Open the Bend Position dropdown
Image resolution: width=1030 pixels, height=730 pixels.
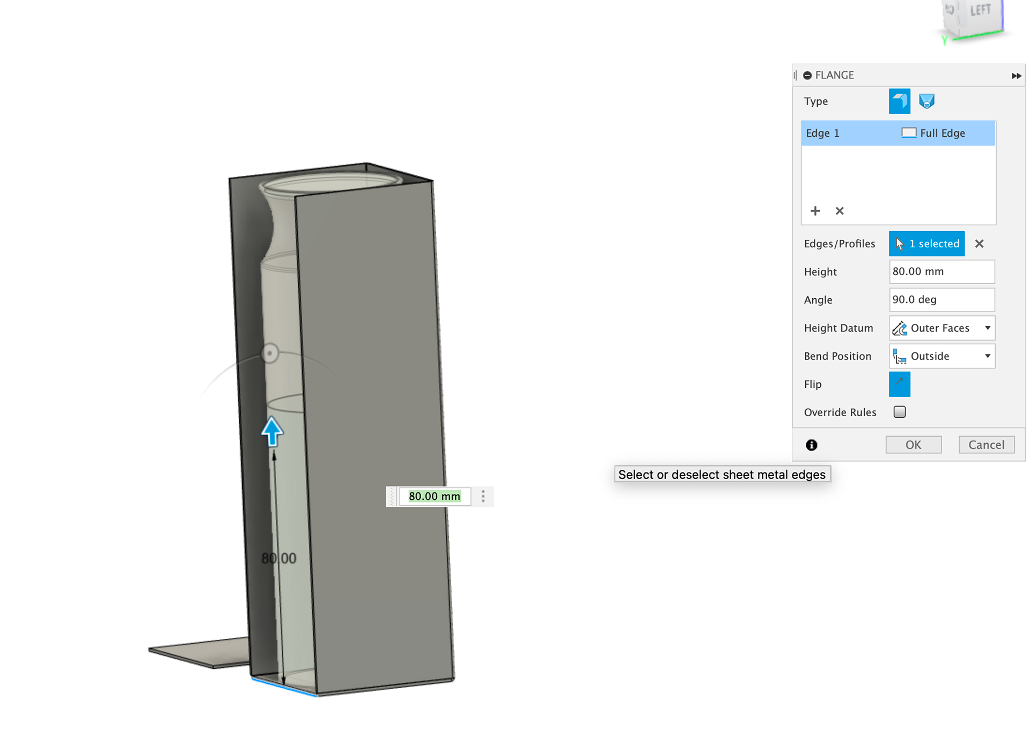click(941, 356)
